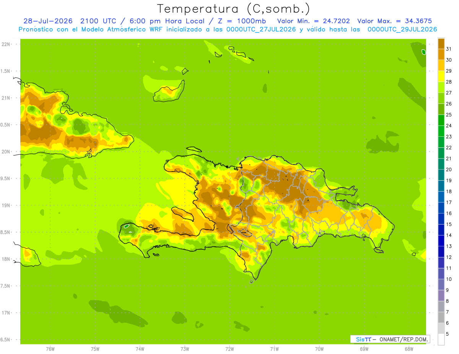Viewport: 459px width, 354px height.
Task: Click the "71W" longitude axis label
Action: 274,349
